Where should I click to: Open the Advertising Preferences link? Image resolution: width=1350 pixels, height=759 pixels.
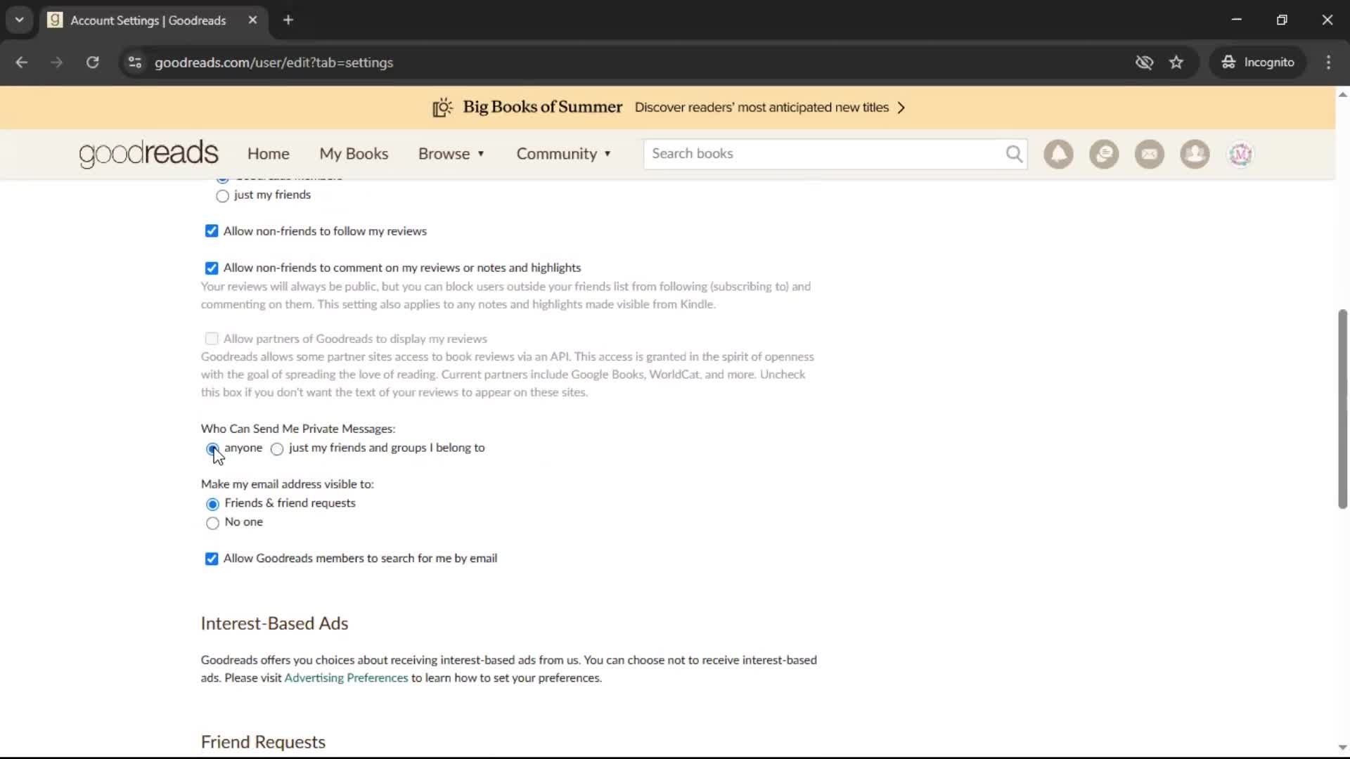click(x=346, y=678)
